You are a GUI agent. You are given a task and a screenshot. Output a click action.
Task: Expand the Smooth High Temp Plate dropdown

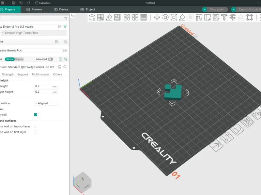tap(34, 33)
